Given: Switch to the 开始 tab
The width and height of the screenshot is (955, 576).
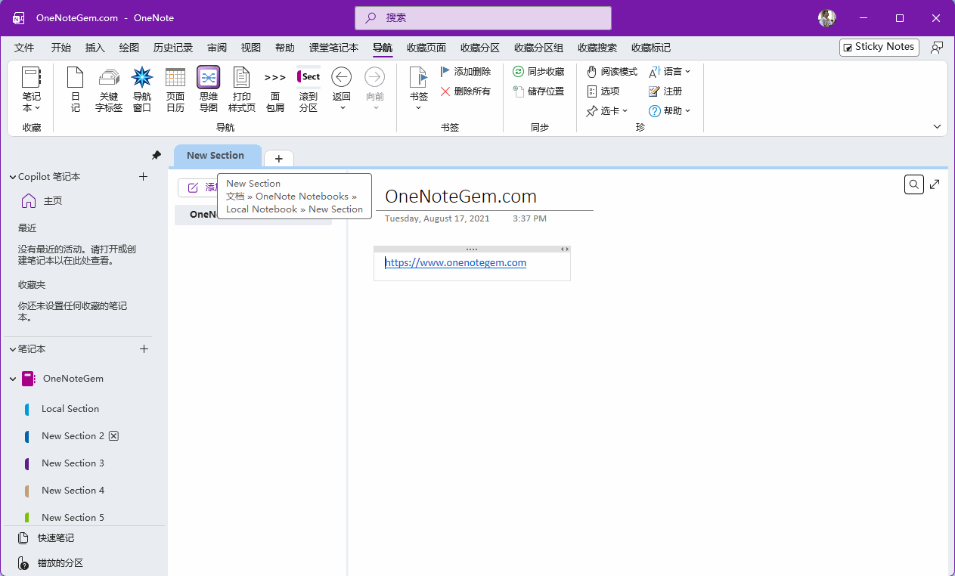Looking at the screenshot, I should tap(61, 48).
